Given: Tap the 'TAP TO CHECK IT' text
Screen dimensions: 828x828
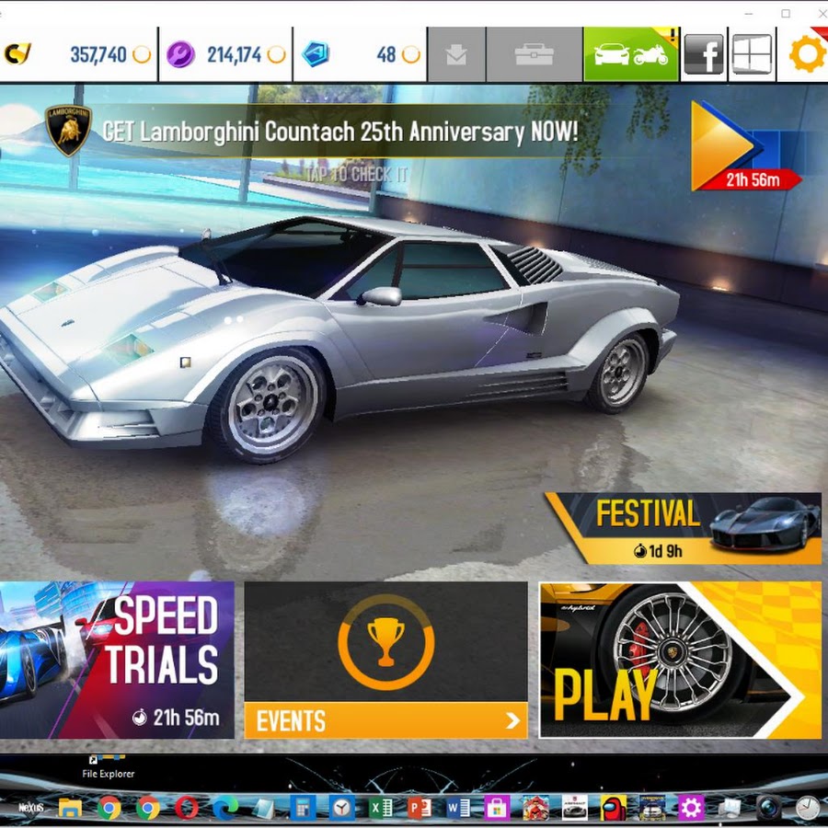Looking at the screenshot, I should (356, 174).
